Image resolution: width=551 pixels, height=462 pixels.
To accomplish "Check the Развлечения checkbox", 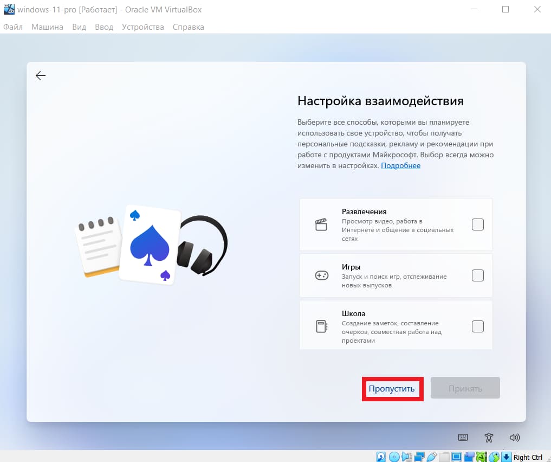I will click(477, 224).
